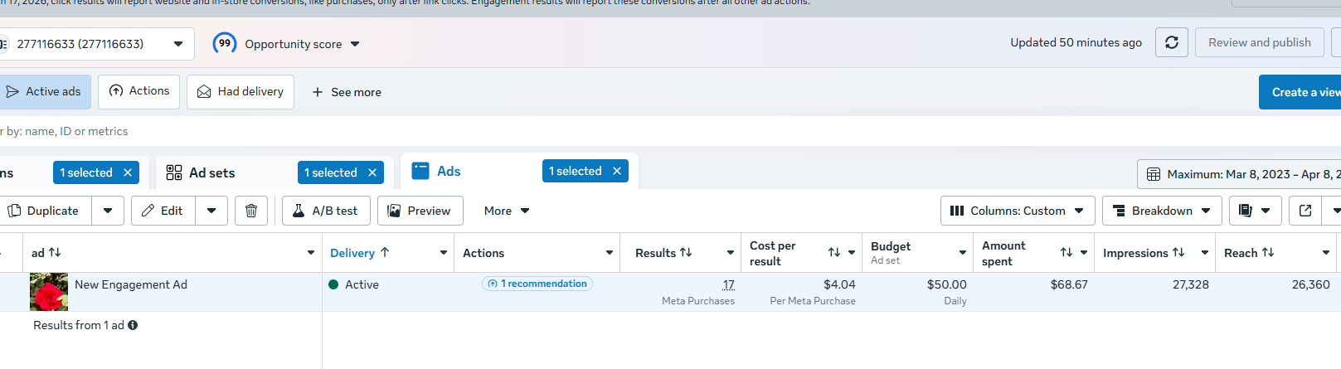
Task: Expand the Columns: Custom dropdown
Action: click(x=1018, y=211)
